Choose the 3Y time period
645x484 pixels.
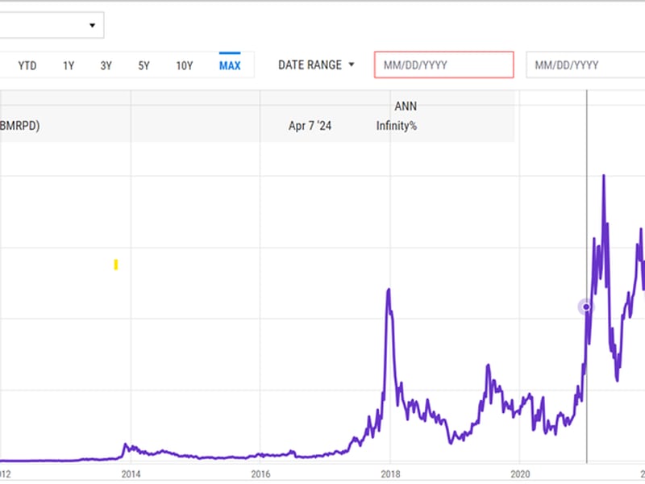(x=106, y=65)
